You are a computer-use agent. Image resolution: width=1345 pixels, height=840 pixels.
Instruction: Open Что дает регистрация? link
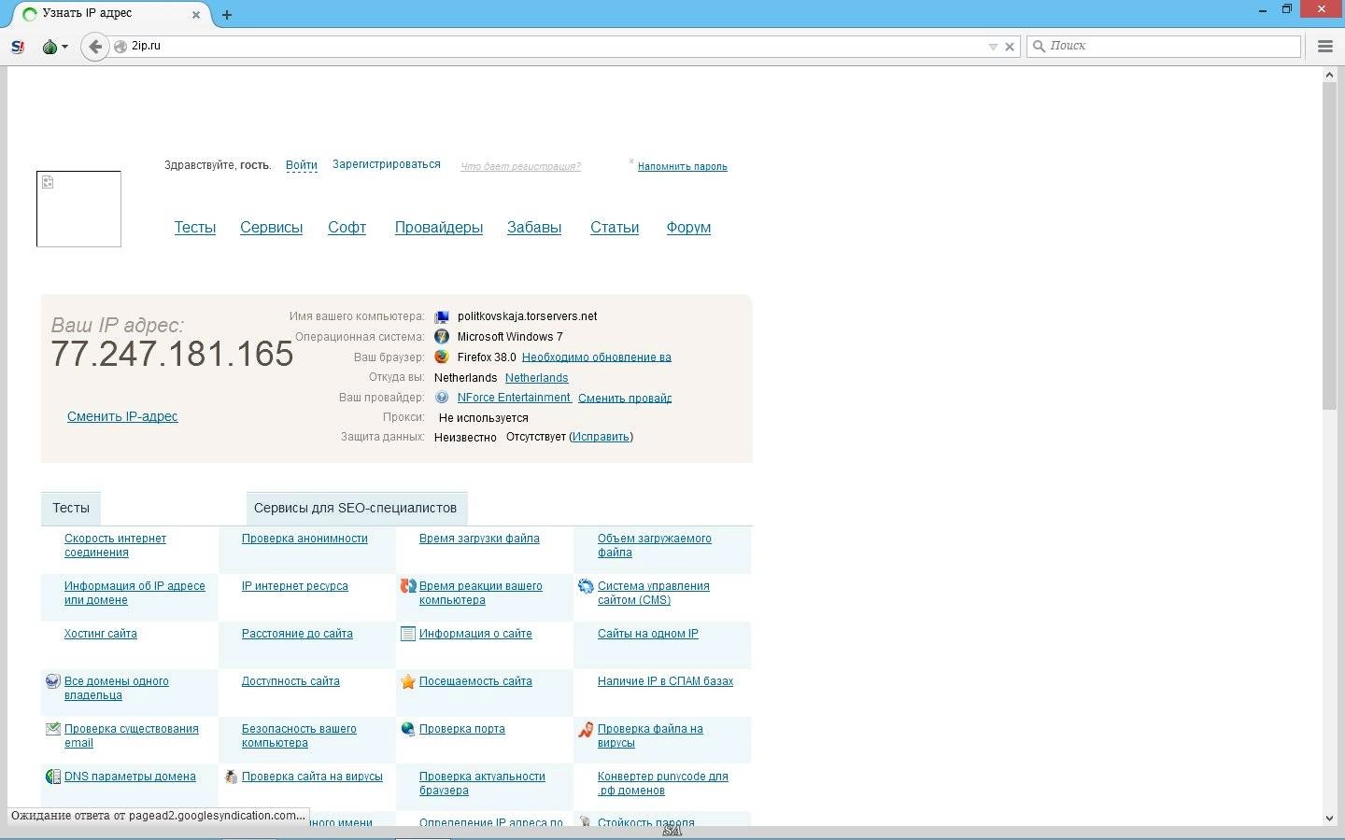coord(520,166)
